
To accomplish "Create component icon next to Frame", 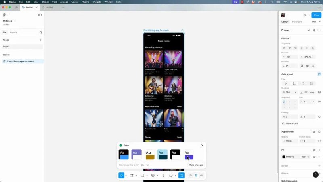I will point(314,30).
